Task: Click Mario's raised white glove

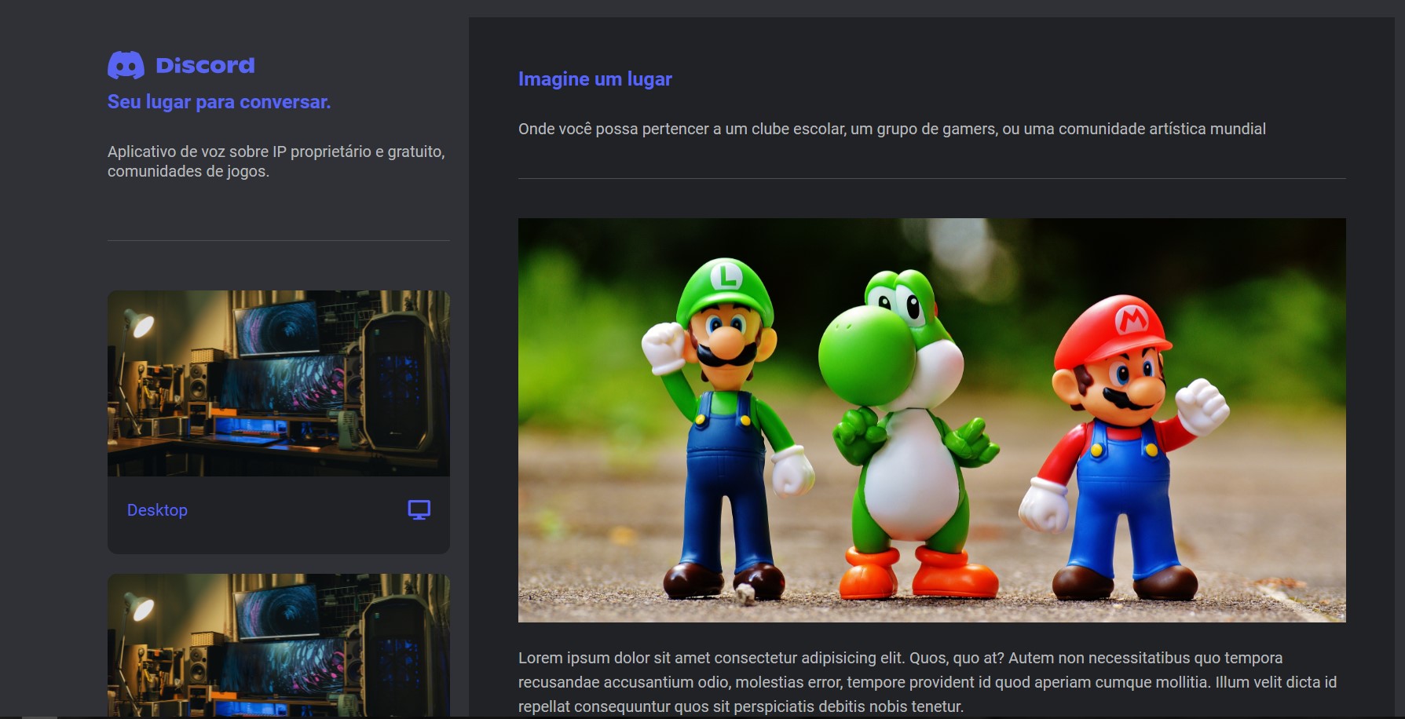Action: 1202,404
